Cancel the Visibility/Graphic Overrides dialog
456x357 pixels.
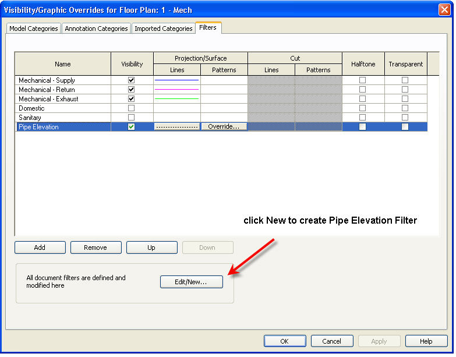(332, 341)
